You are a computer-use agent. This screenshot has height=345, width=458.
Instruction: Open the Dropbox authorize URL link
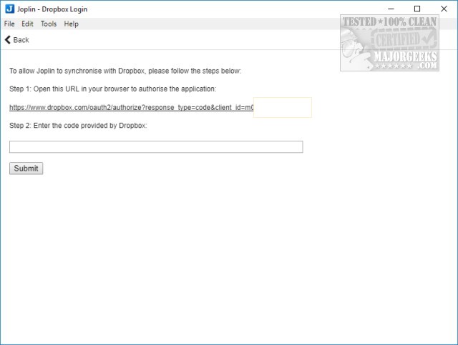[x=132, y=108]
